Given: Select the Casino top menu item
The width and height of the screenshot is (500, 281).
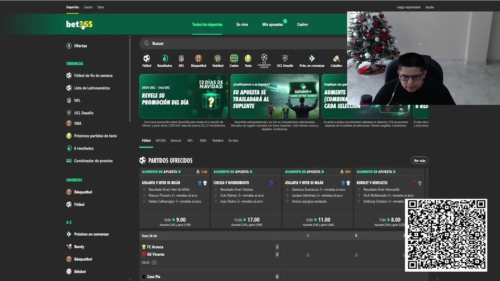Looking at the screenshot, I should pyautogui.click(x=88, y=7).
